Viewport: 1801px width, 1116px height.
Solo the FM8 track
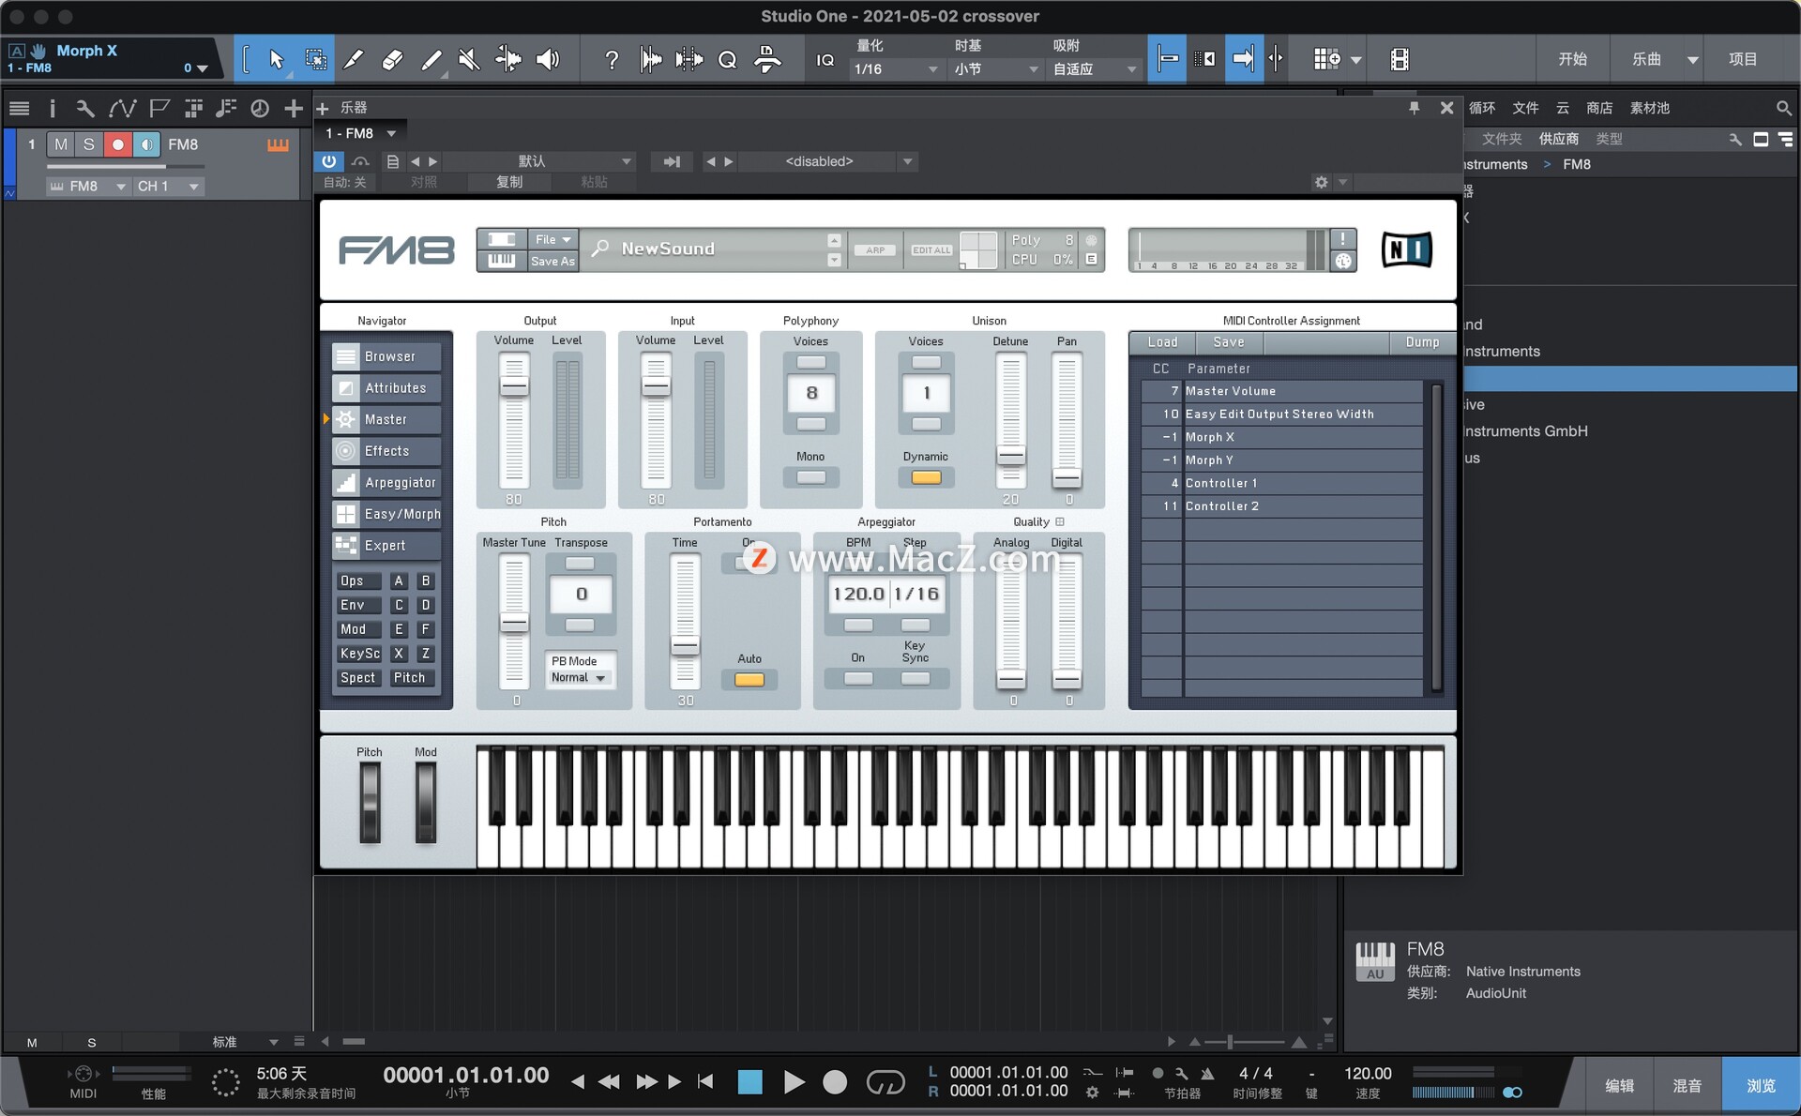[89, 144]
